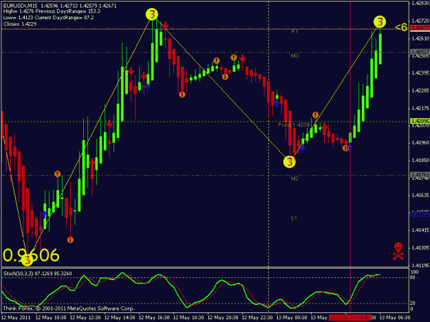
Task: Click the orange 1 marker above the Pivot rally
Action: click(315, 115)
